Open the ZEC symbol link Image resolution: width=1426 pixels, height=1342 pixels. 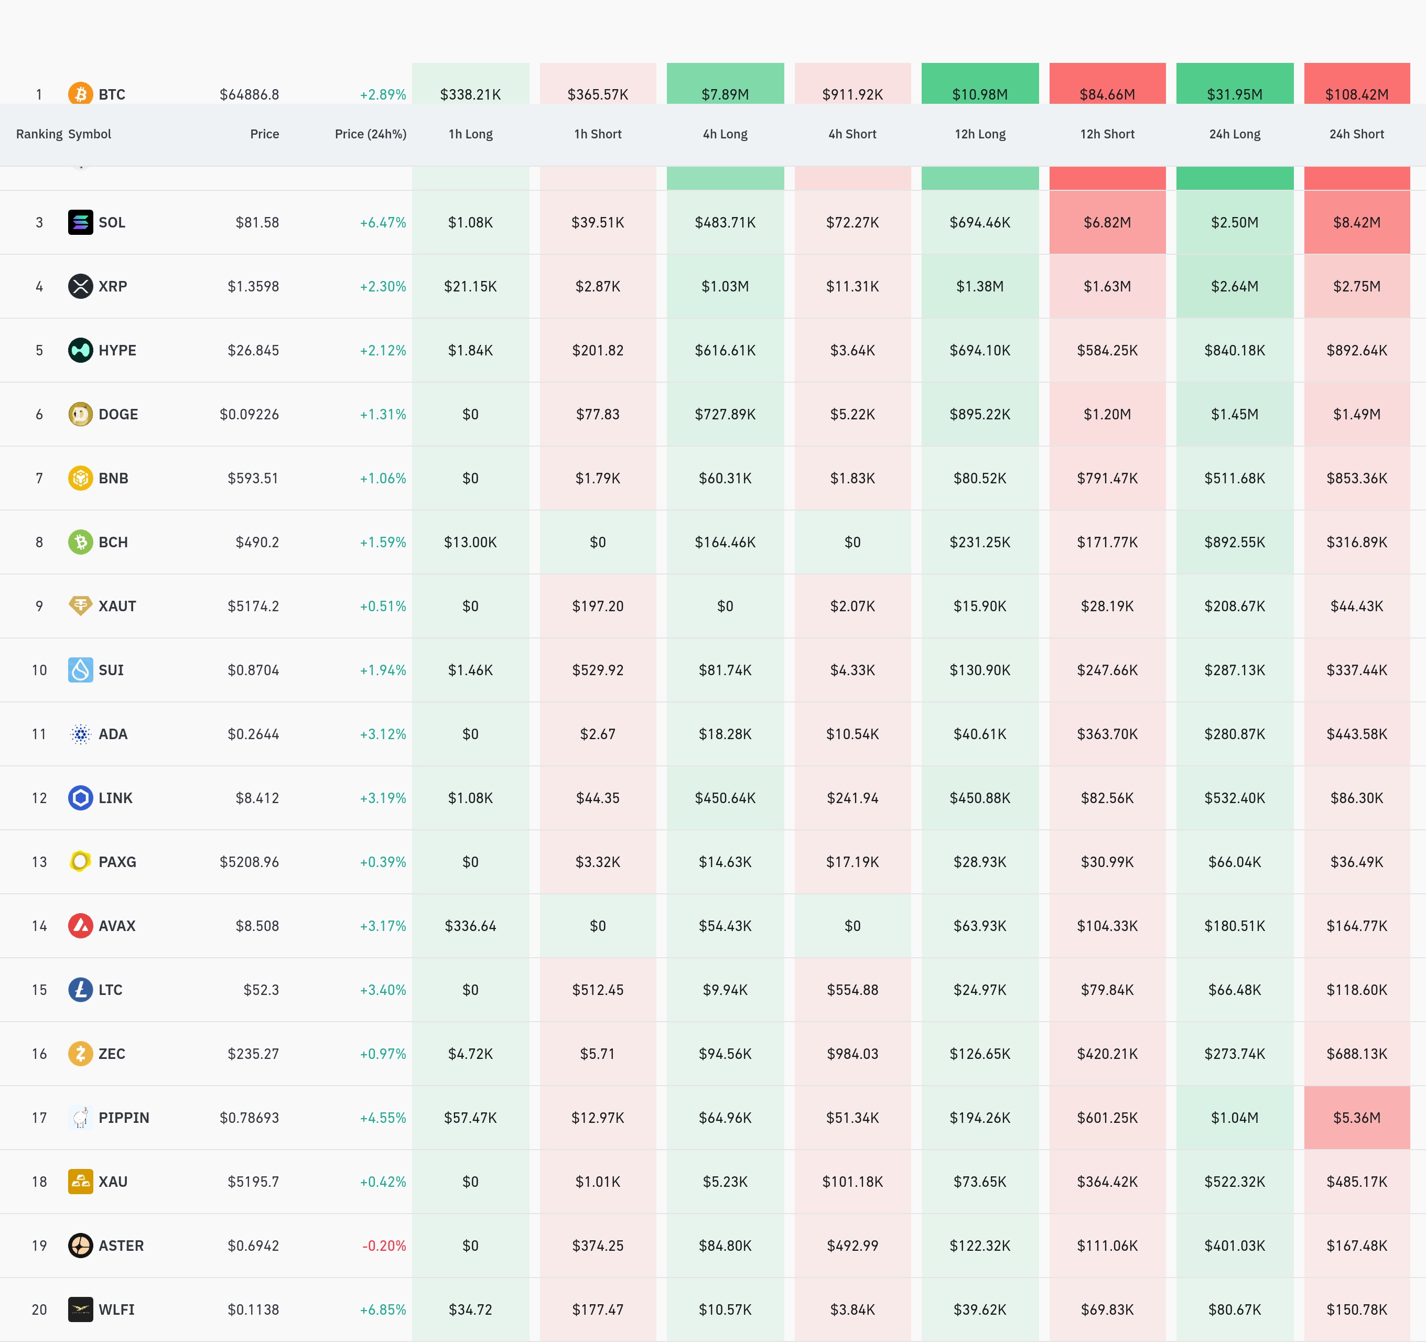click(111, 1054)
